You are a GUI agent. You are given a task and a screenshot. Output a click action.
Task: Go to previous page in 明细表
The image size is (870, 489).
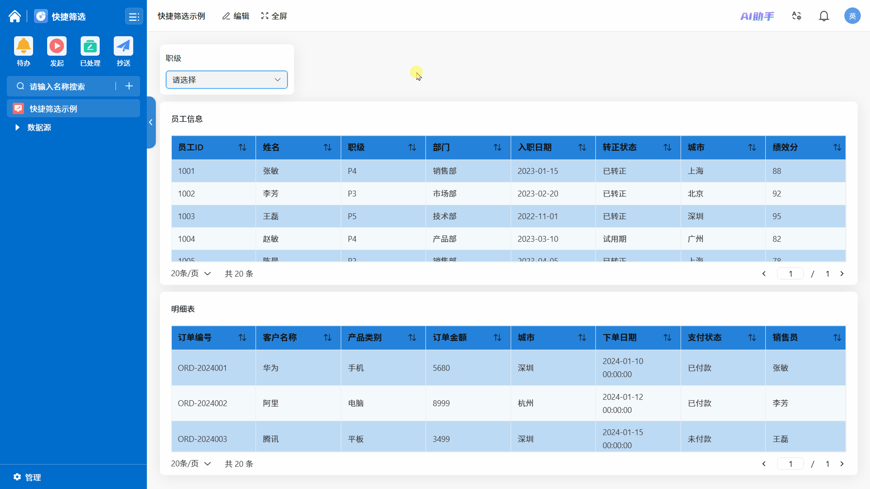point(764,464)
